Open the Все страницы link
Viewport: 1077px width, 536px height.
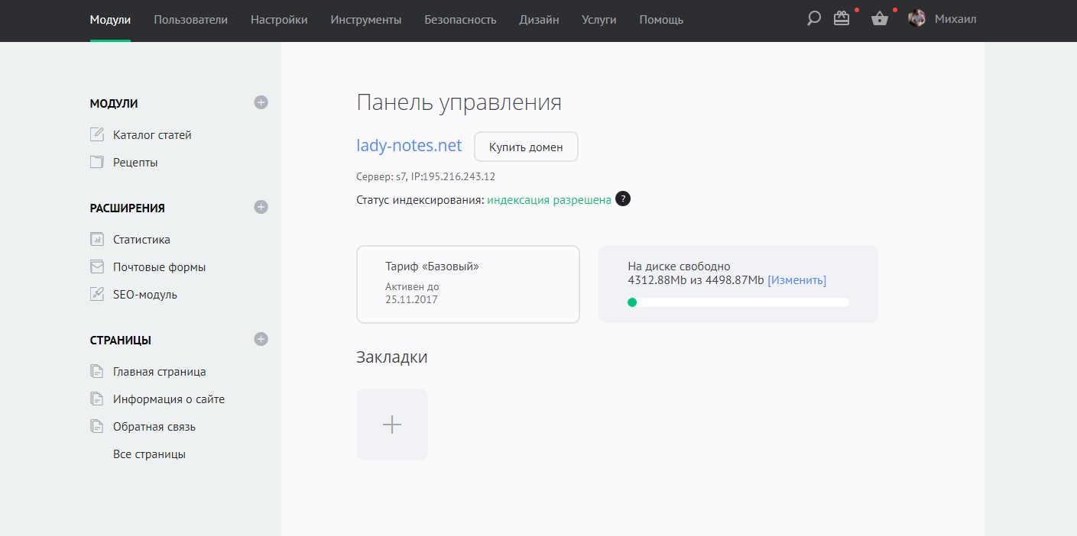tap(149, 454)
